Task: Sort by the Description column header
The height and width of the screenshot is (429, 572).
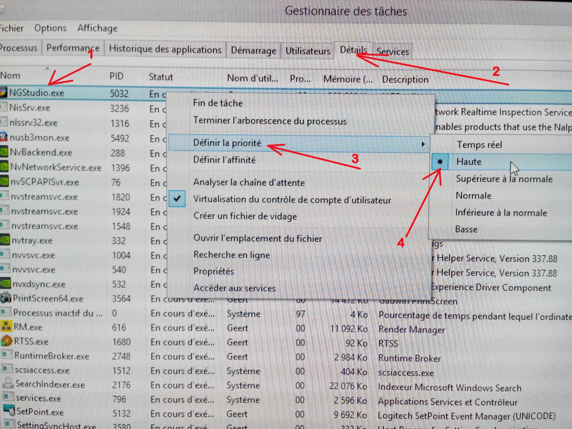Action: (x=405, y=79)
